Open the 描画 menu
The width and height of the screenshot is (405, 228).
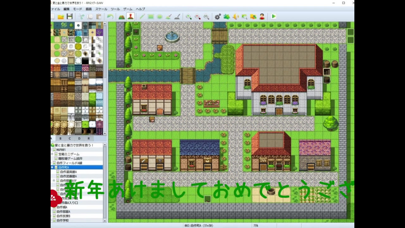click(x=89, y=9)
